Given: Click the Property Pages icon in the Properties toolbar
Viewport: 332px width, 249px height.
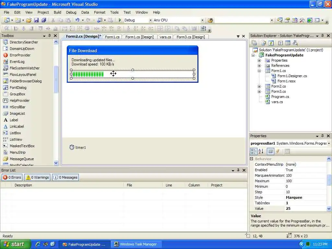Looking at the screenshot, I should tap(287, 151).
